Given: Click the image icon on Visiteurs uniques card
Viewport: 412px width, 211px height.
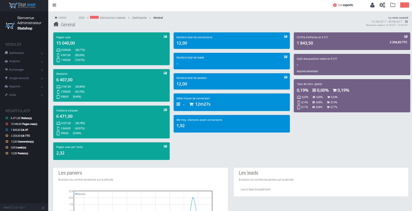Looking at the screenshot, I should (x=165, y=110).
